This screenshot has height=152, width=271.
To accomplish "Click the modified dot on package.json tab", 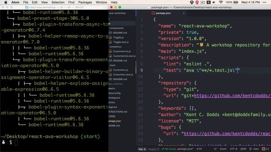I will pos(184,13).
